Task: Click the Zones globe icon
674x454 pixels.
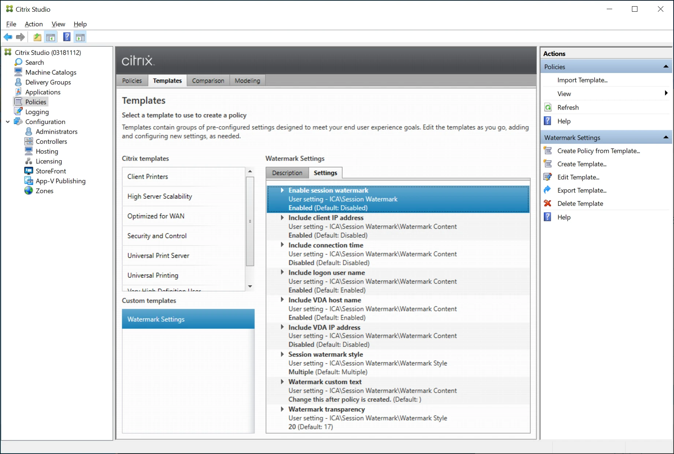Action: click(29, 191)
